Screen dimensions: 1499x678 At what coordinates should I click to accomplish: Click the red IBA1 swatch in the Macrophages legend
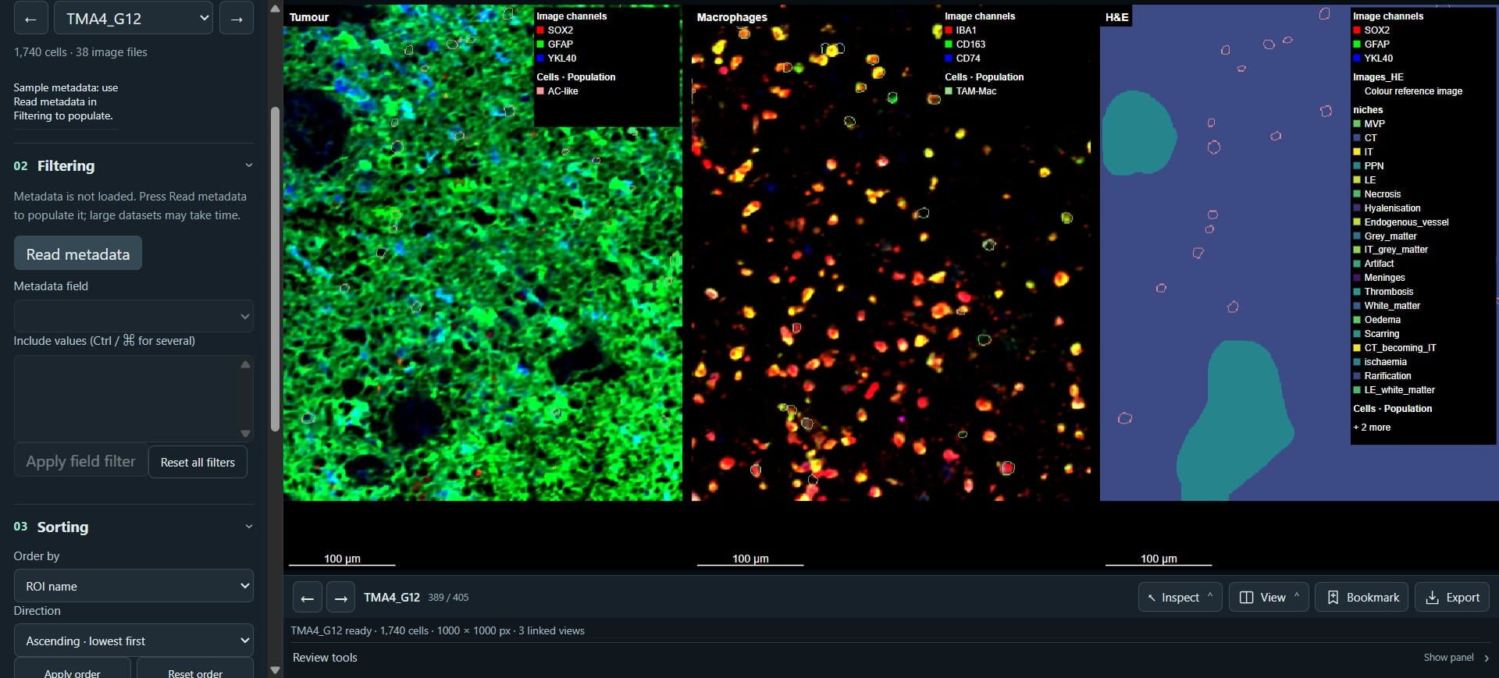tap(949, 30)
